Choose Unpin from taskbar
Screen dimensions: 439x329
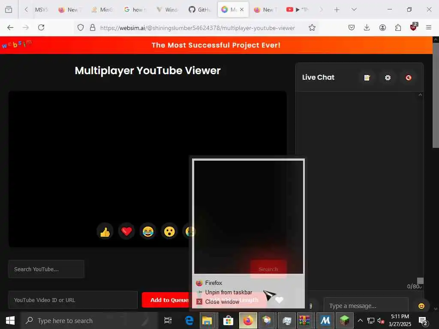pyautogui.click(x=248, y=292)
